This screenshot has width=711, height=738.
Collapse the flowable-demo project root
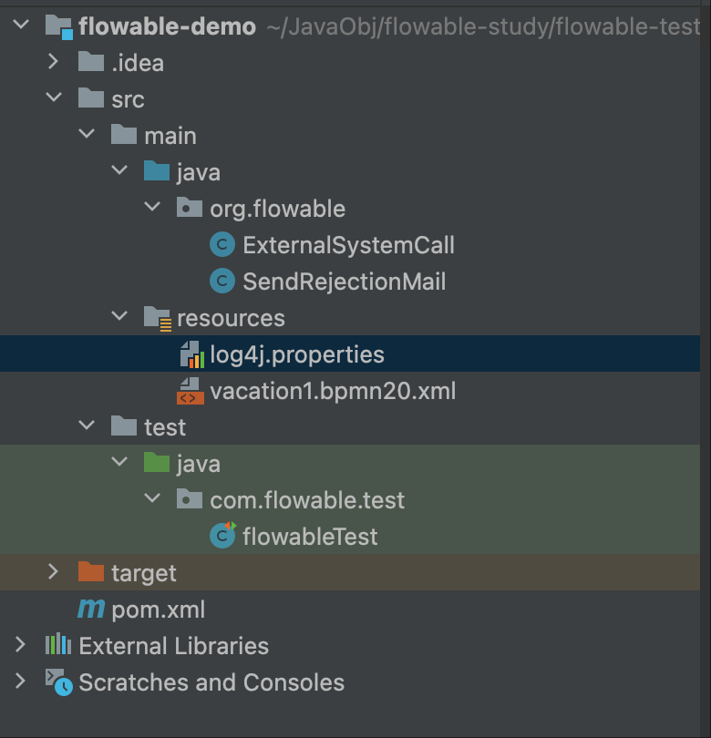(x=22, y=26)
